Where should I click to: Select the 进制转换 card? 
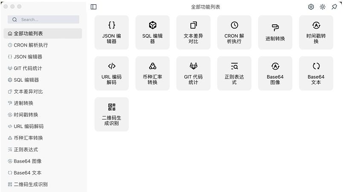(x=275, y=32)
